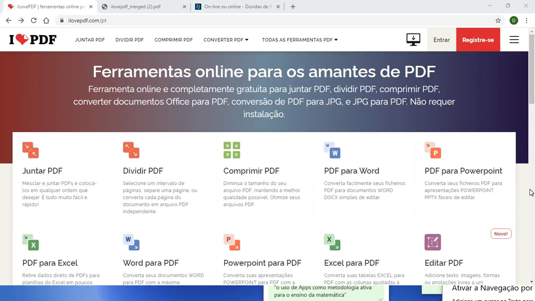Screen dimensions: 535x301
Task: Click the Juntar PDF tool icon
Action: (x=31, y=150)
